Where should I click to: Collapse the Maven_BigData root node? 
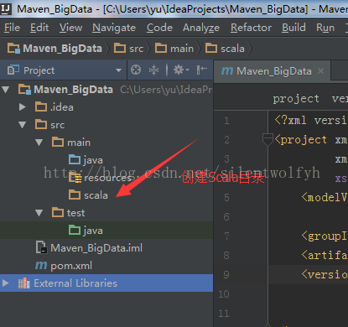pyautogui.click(x=5, y=90)
